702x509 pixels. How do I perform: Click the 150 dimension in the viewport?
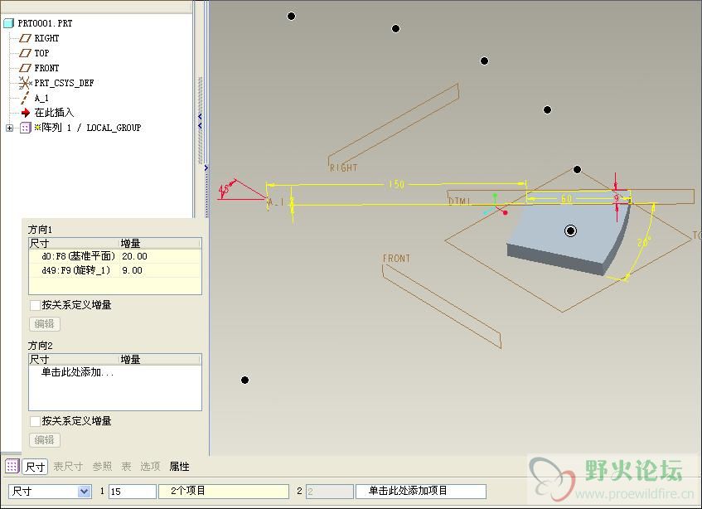coord(396,184)
